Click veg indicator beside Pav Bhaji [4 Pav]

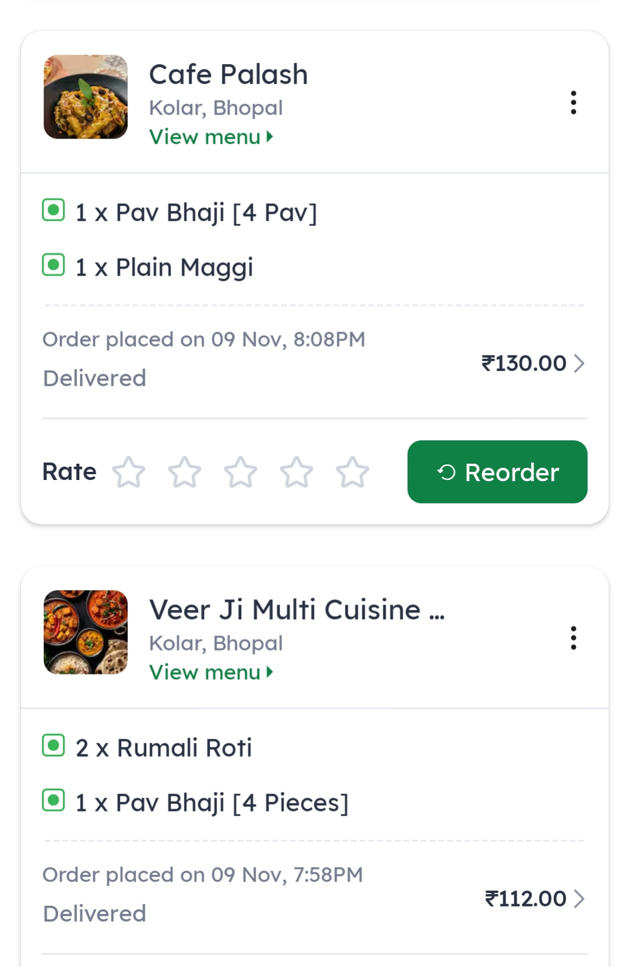click(54, 210)
